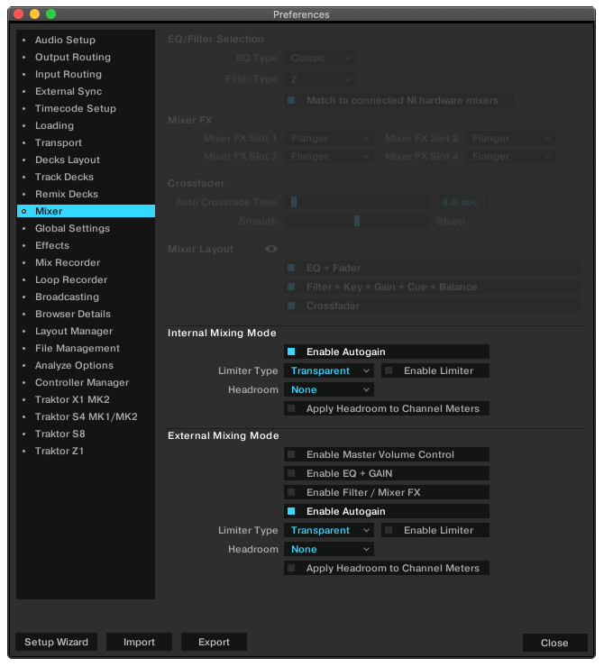Open Internal Mixing Mode Limiter Type dropdown
This screenshot has height=667, width=604.
coord(329,370)
